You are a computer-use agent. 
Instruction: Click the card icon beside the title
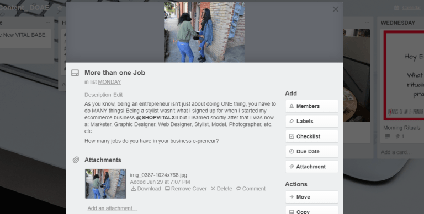coord(75,73)
